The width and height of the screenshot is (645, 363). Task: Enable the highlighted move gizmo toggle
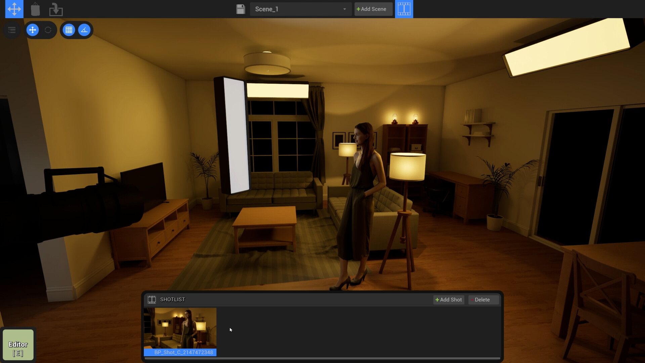tap(33, 30)
